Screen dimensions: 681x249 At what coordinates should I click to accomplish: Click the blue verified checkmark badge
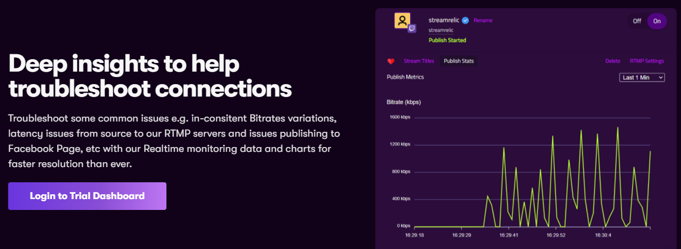(x=465, y=20)
